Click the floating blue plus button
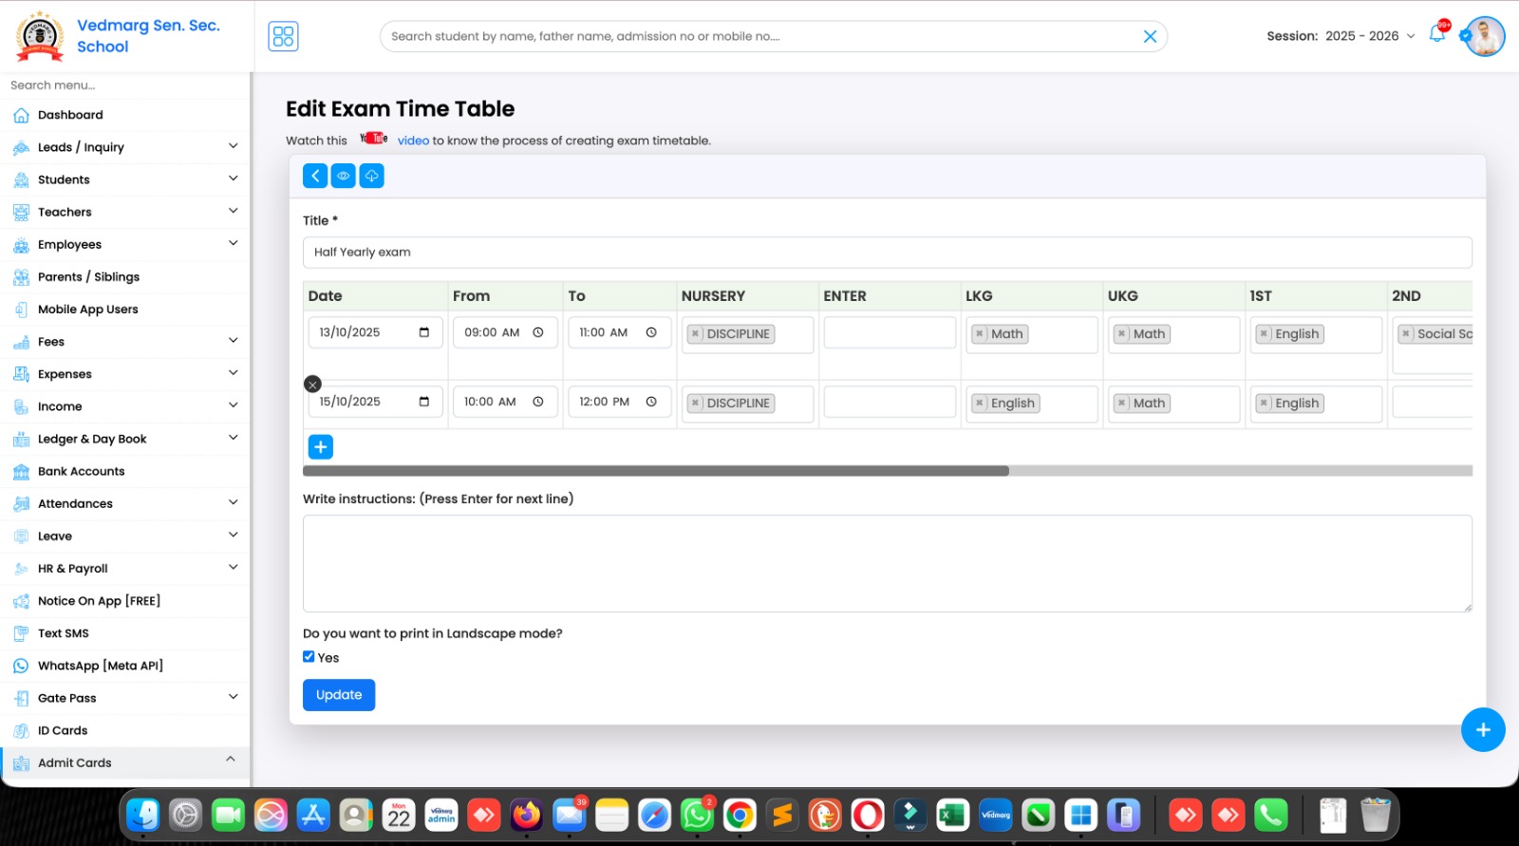 click(x=1483, y=730)
